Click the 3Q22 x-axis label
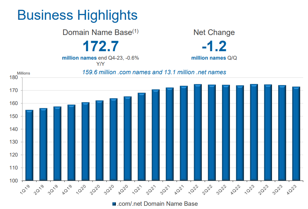 (222, 190)
